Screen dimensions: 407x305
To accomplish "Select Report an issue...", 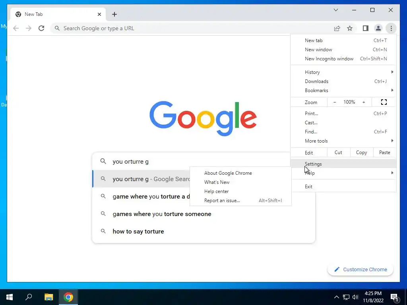I will pyautogui.click(x=240, y=200).
